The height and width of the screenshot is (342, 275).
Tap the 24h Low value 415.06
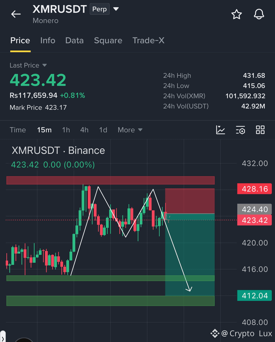click(254, 86)
